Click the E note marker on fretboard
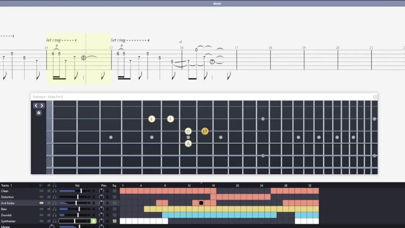 point(151,119)
